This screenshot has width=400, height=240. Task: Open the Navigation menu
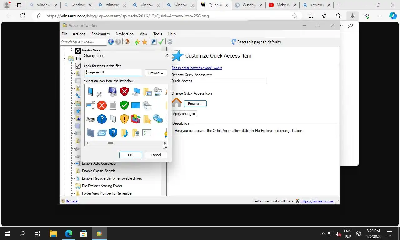(125, 34)
